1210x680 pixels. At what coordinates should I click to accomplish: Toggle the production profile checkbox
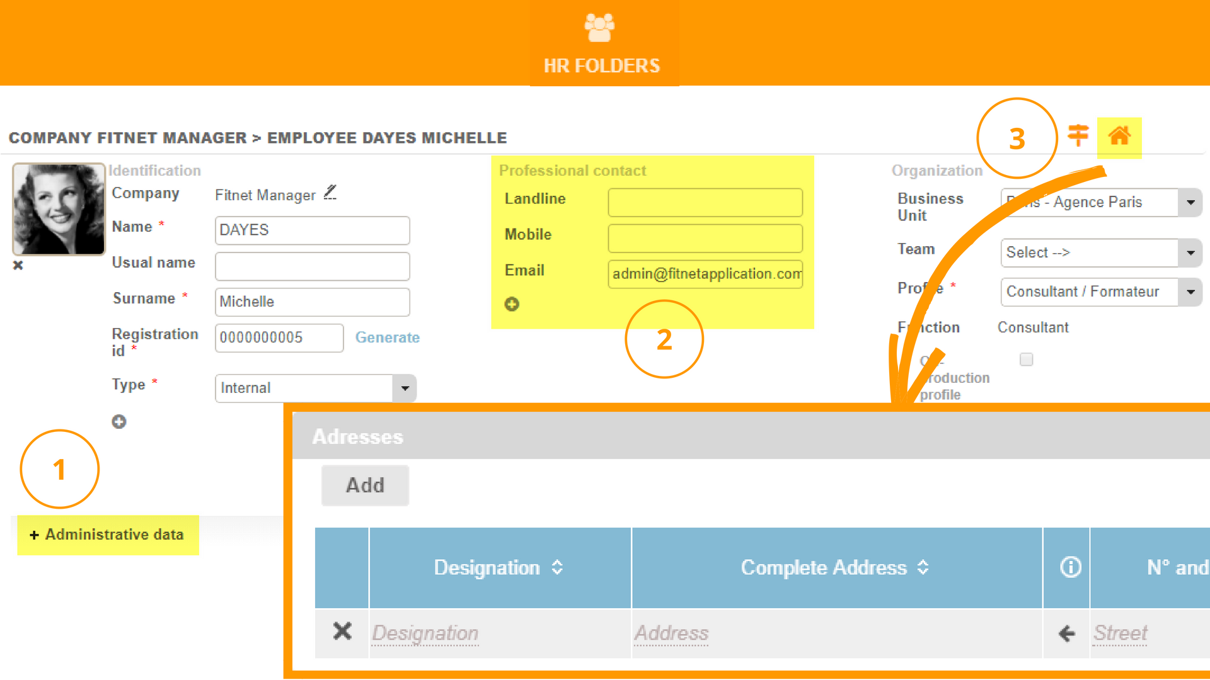tap(1026, 360)
